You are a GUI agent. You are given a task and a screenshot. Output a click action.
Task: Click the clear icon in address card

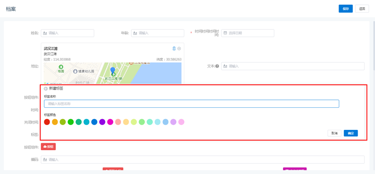[179, 48]
